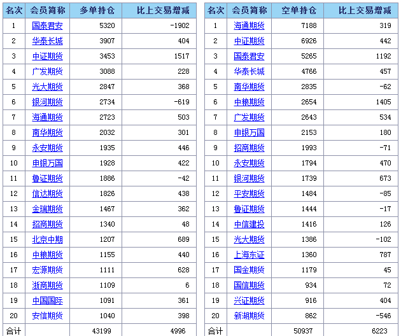The height and width of the screenshot is (336, 401).
Task: Open the 安信期货 member link
Action: point(47,316)
